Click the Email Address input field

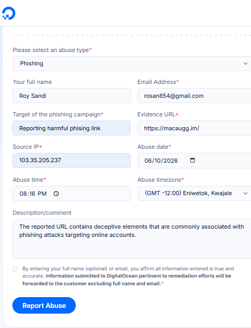click(194, 96)
